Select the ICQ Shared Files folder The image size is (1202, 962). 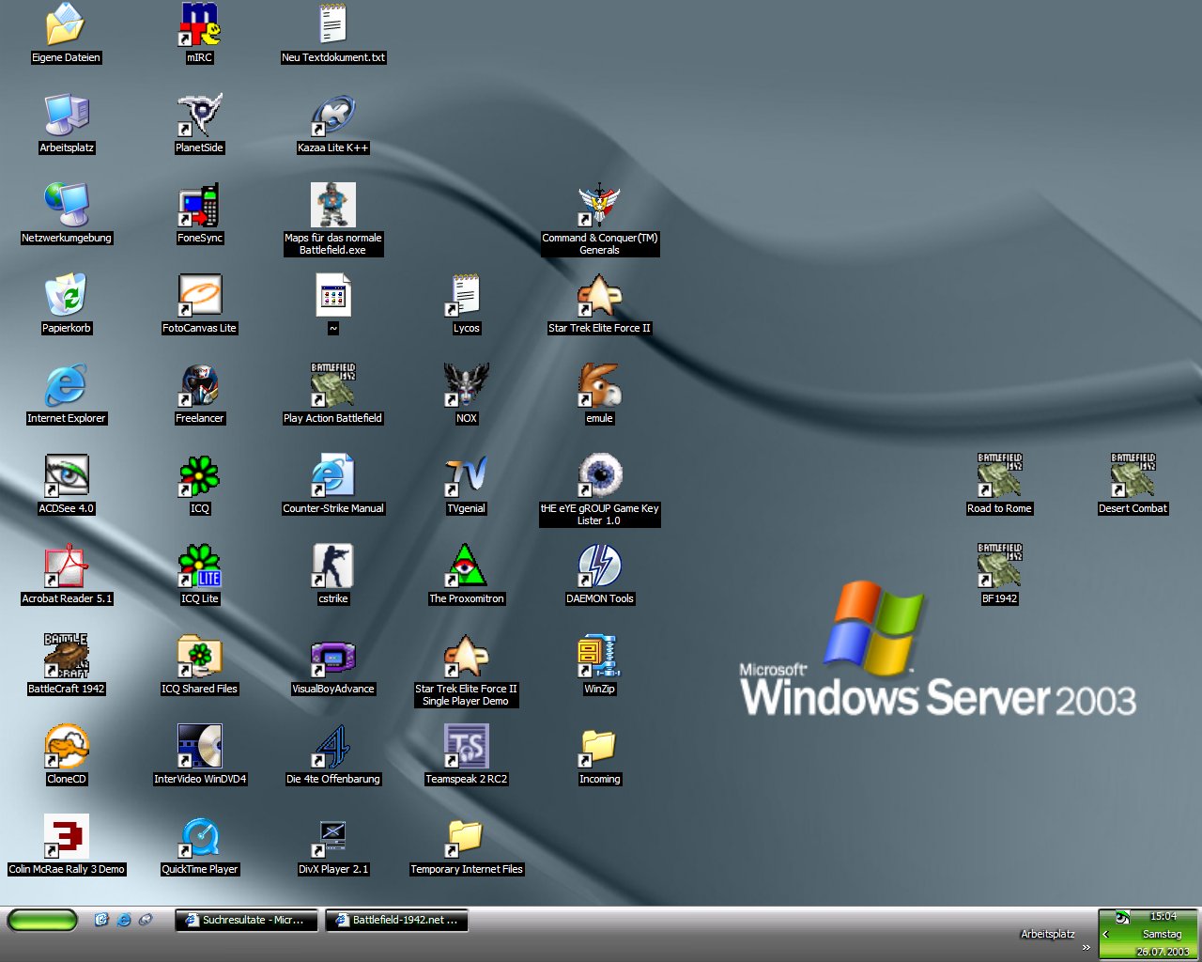[199, 657]
